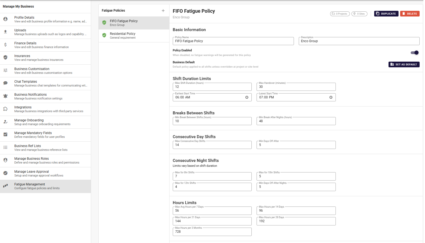Open the Uploads section
Screen dimensions: 425x243
click(x=45, y=32)
